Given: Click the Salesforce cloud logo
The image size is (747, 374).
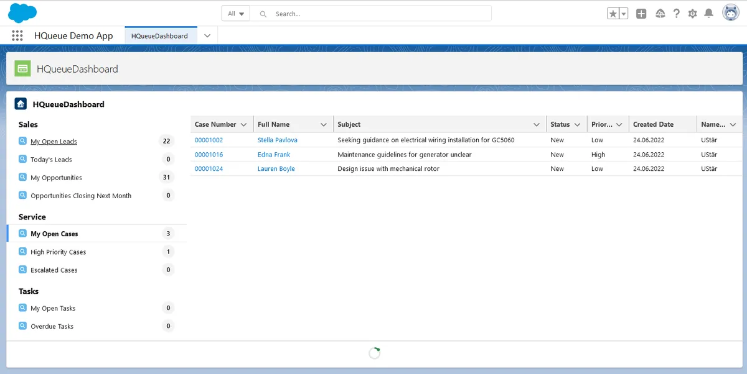Looking at the screenshot, I should click(x=22, y=12).
